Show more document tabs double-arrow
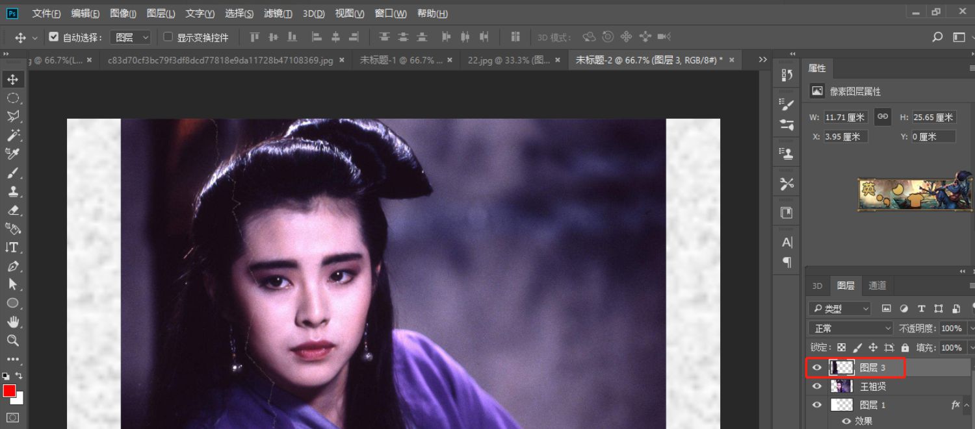 click(x=763, y=60)
